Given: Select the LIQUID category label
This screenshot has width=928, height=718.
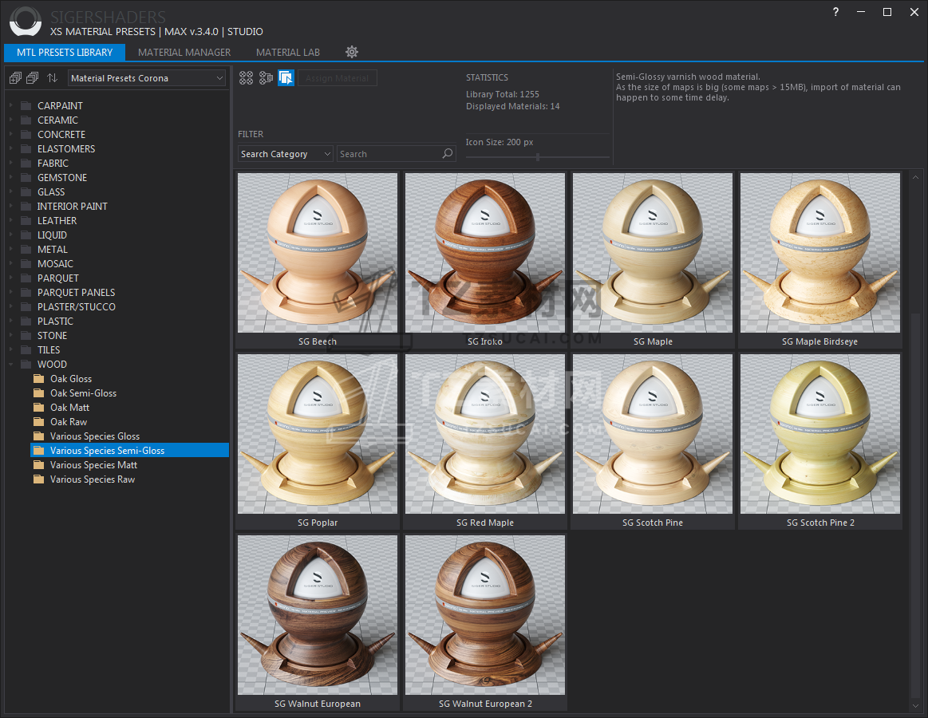Looking at the screenshot, I should (x=52, y=235).
